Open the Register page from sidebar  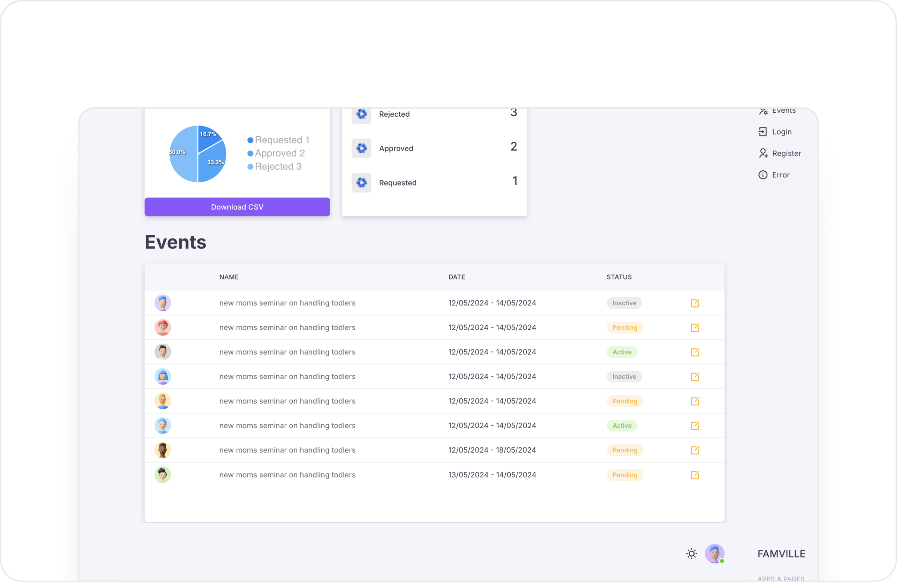(786, 153)
